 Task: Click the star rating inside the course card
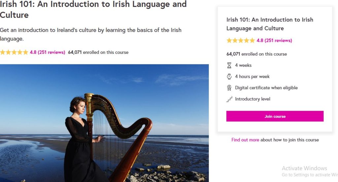(x=241, y=41)
